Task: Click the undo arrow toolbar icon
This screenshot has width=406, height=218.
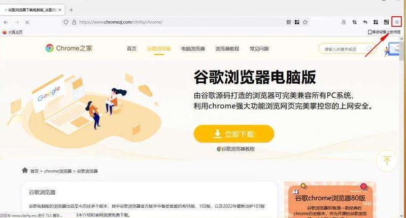Action: [x=365, y=22]
